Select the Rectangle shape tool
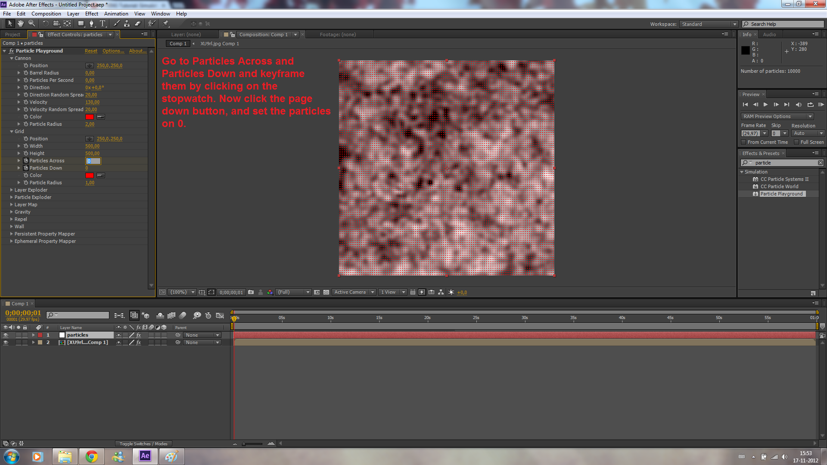 tap(81, 23)
